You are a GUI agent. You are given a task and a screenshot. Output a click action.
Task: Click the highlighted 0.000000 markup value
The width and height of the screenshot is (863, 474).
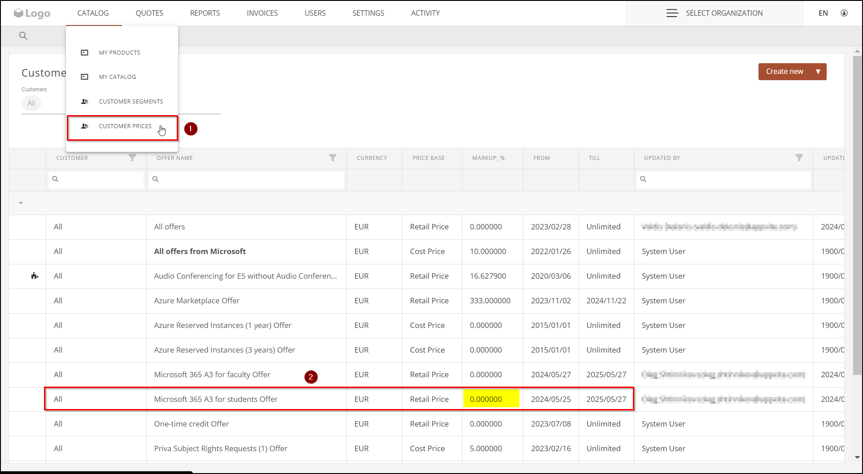pos(486,399)
